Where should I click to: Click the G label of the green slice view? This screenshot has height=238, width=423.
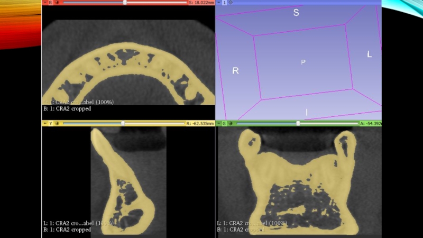click(224, 123)
